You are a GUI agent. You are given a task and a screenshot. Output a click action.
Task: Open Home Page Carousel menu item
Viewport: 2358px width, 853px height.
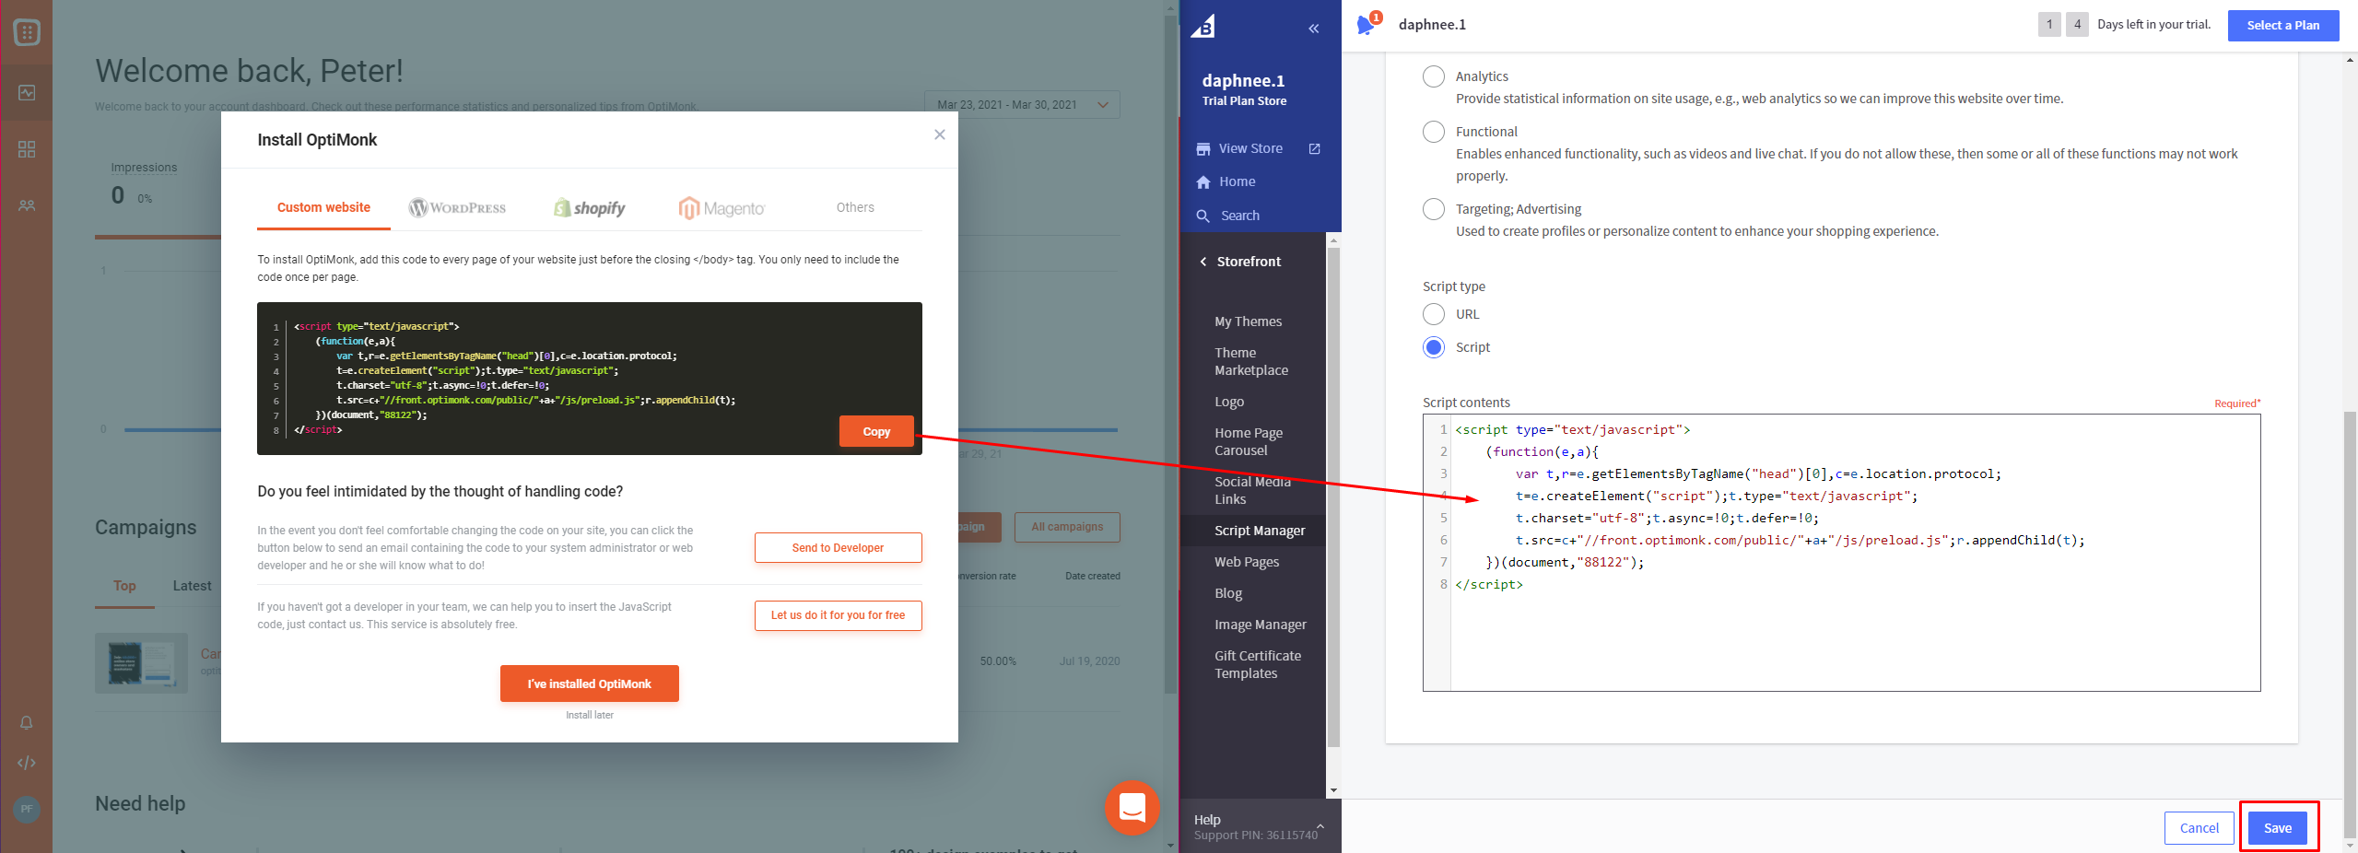click(1249, 441)
